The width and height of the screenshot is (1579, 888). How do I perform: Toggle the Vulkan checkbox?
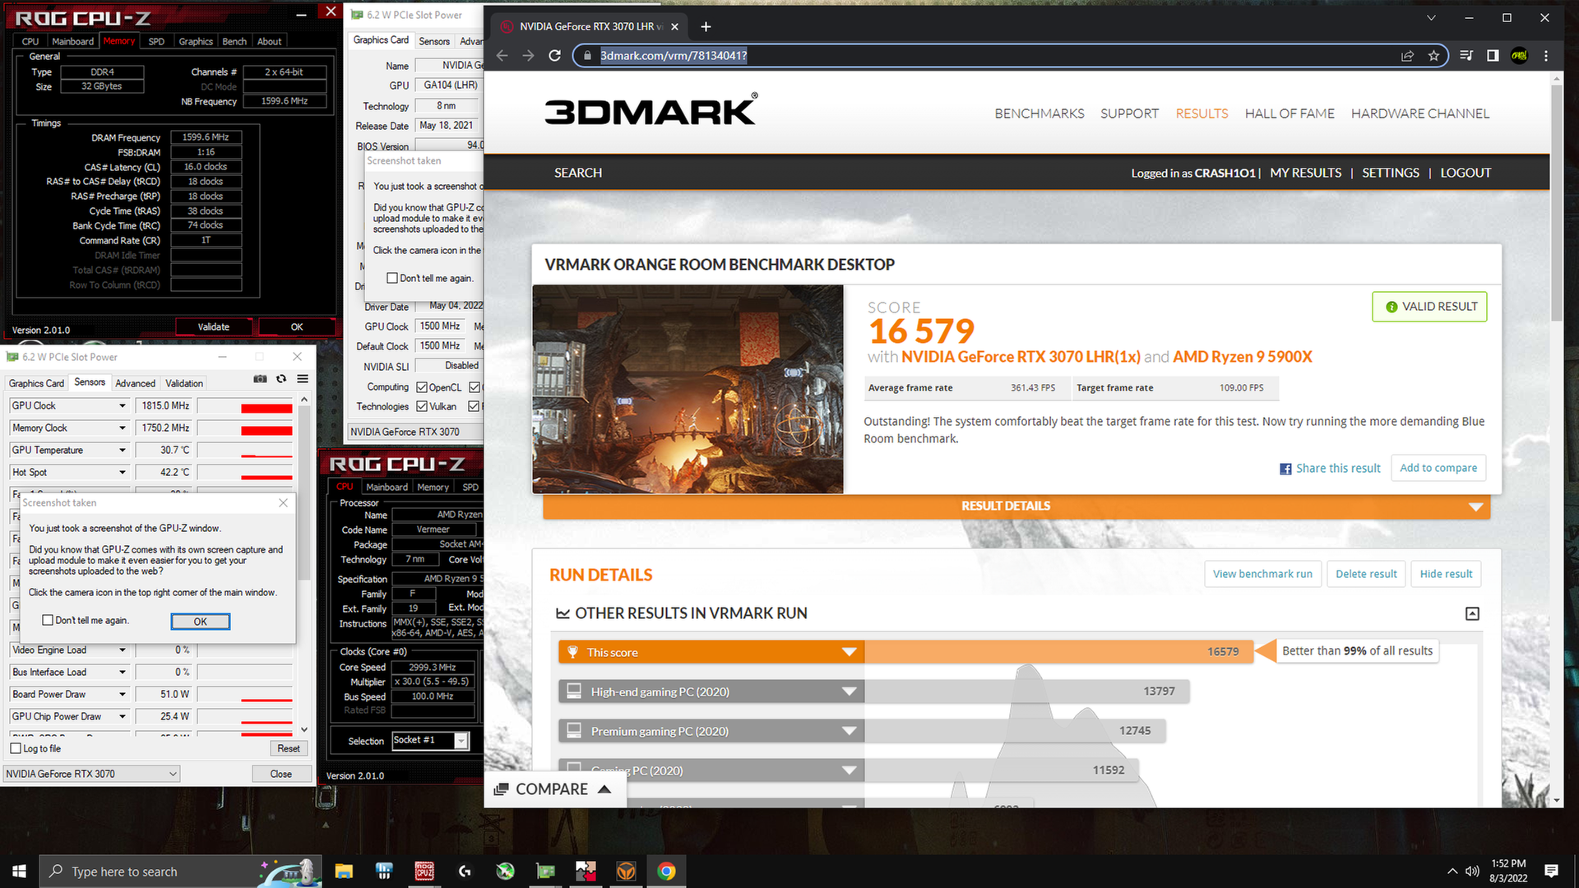click(x=422, y=406)
